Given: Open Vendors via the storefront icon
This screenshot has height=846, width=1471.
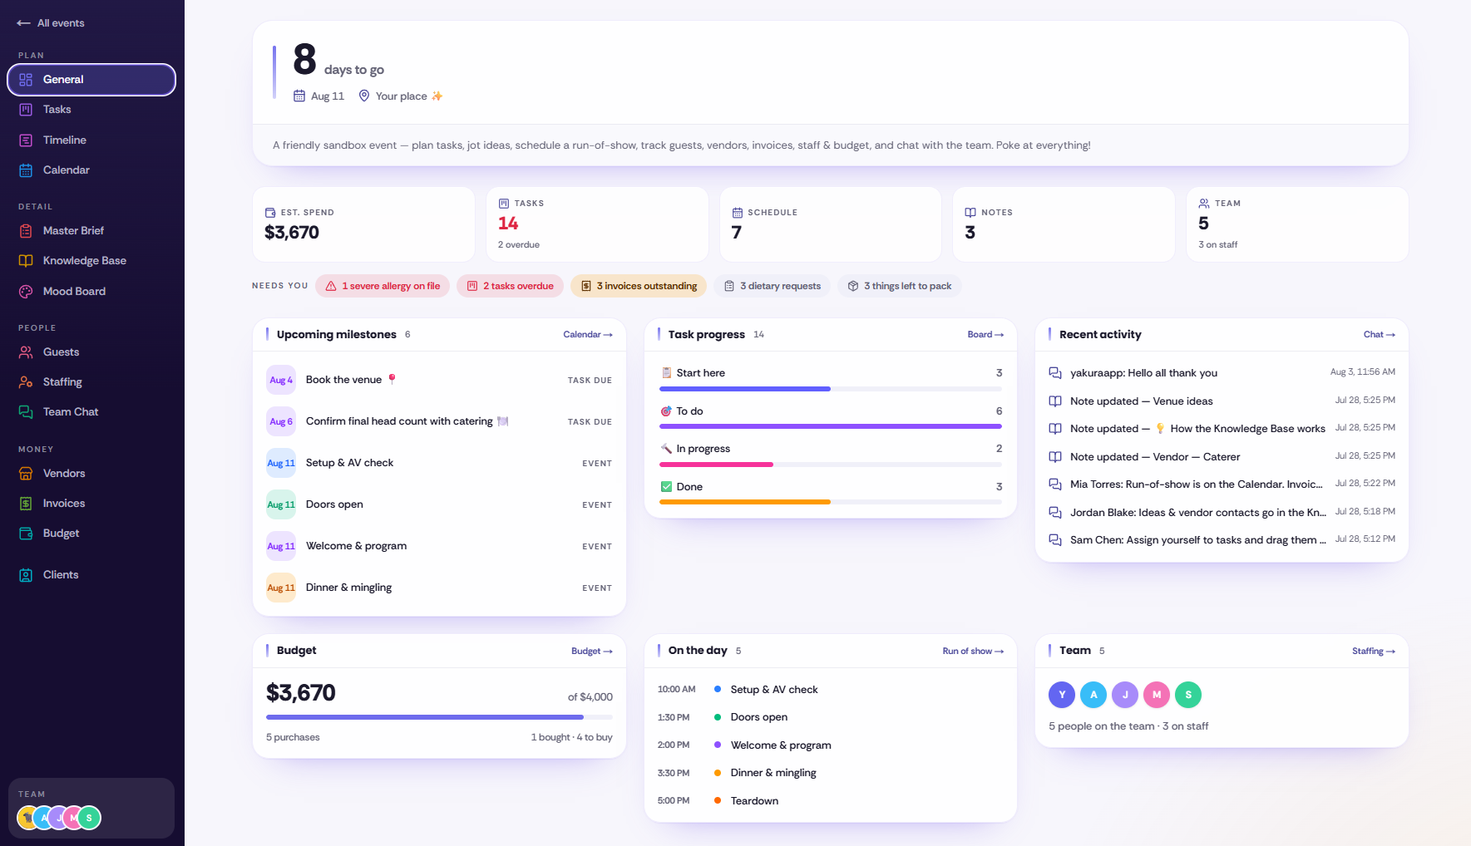Looking at the screenshot, I should (x=26, y=474).
